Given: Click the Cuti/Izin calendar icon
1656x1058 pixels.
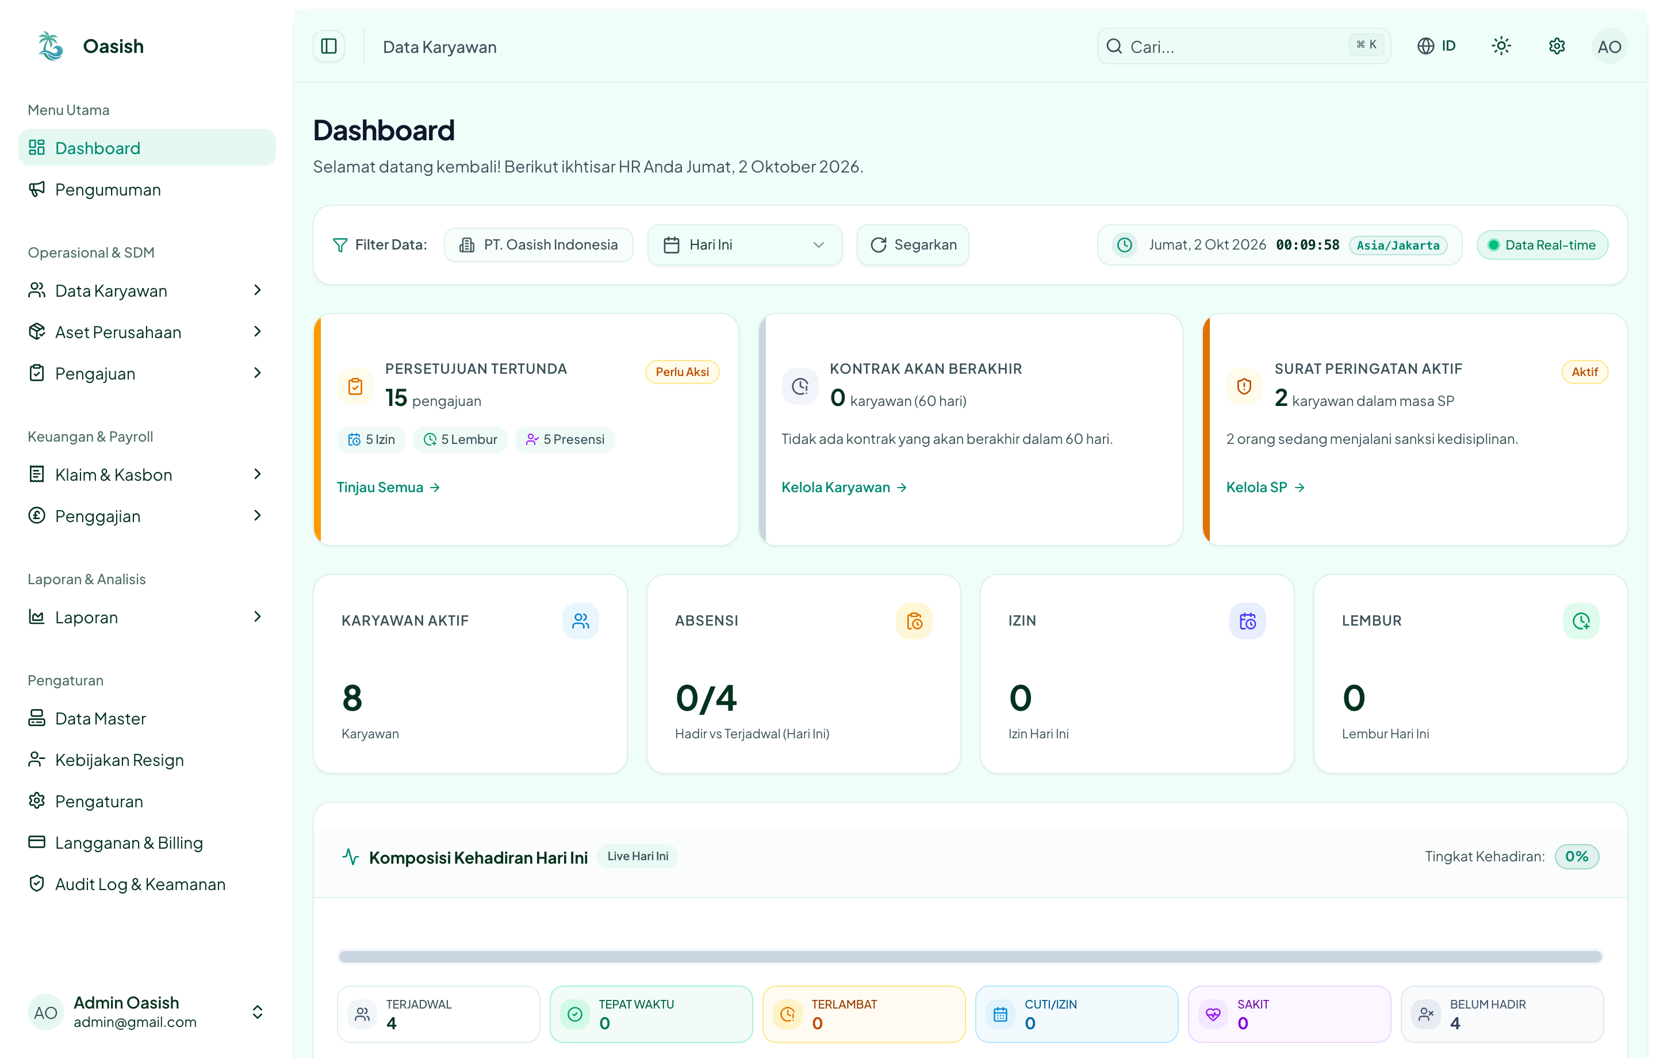Looking at the screenshot, I should [x=1000, y=1014].
